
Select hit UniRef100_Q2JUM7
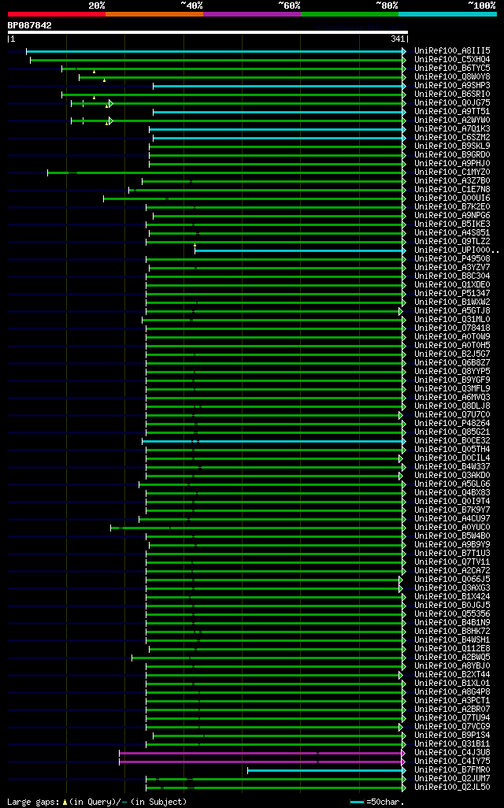coord(452,778)
